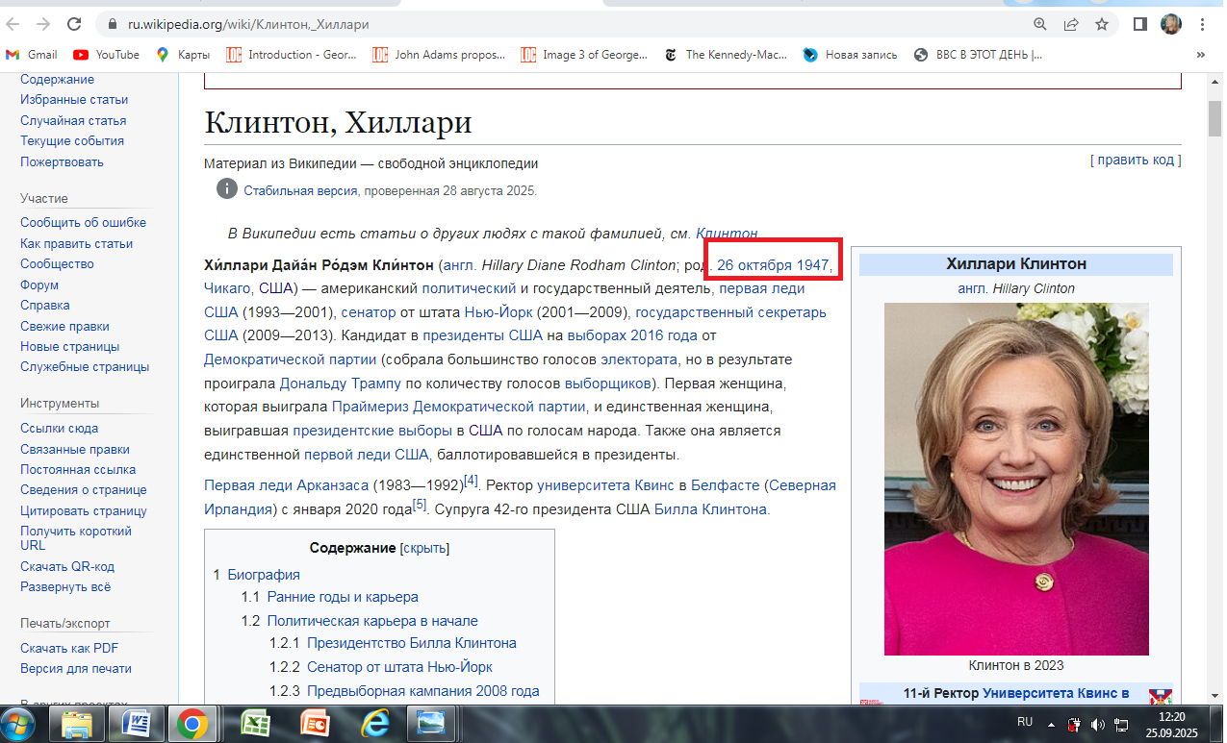The width and height of the screenshot is (1227, 743).
Task: Open 'Случайная статья' in the sidebar
Action: click(73, 120)
